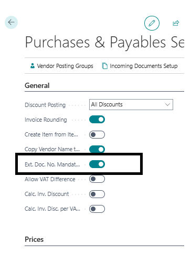This screenshot has width=191, height=255.
Task: Enable the Create Item from Item toggle
Action: [x=97, y=134]
